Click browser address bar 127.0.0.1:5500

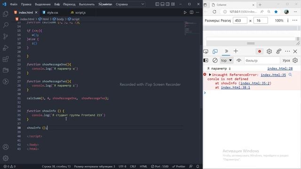pyautogui.click(x=243, y=12)
